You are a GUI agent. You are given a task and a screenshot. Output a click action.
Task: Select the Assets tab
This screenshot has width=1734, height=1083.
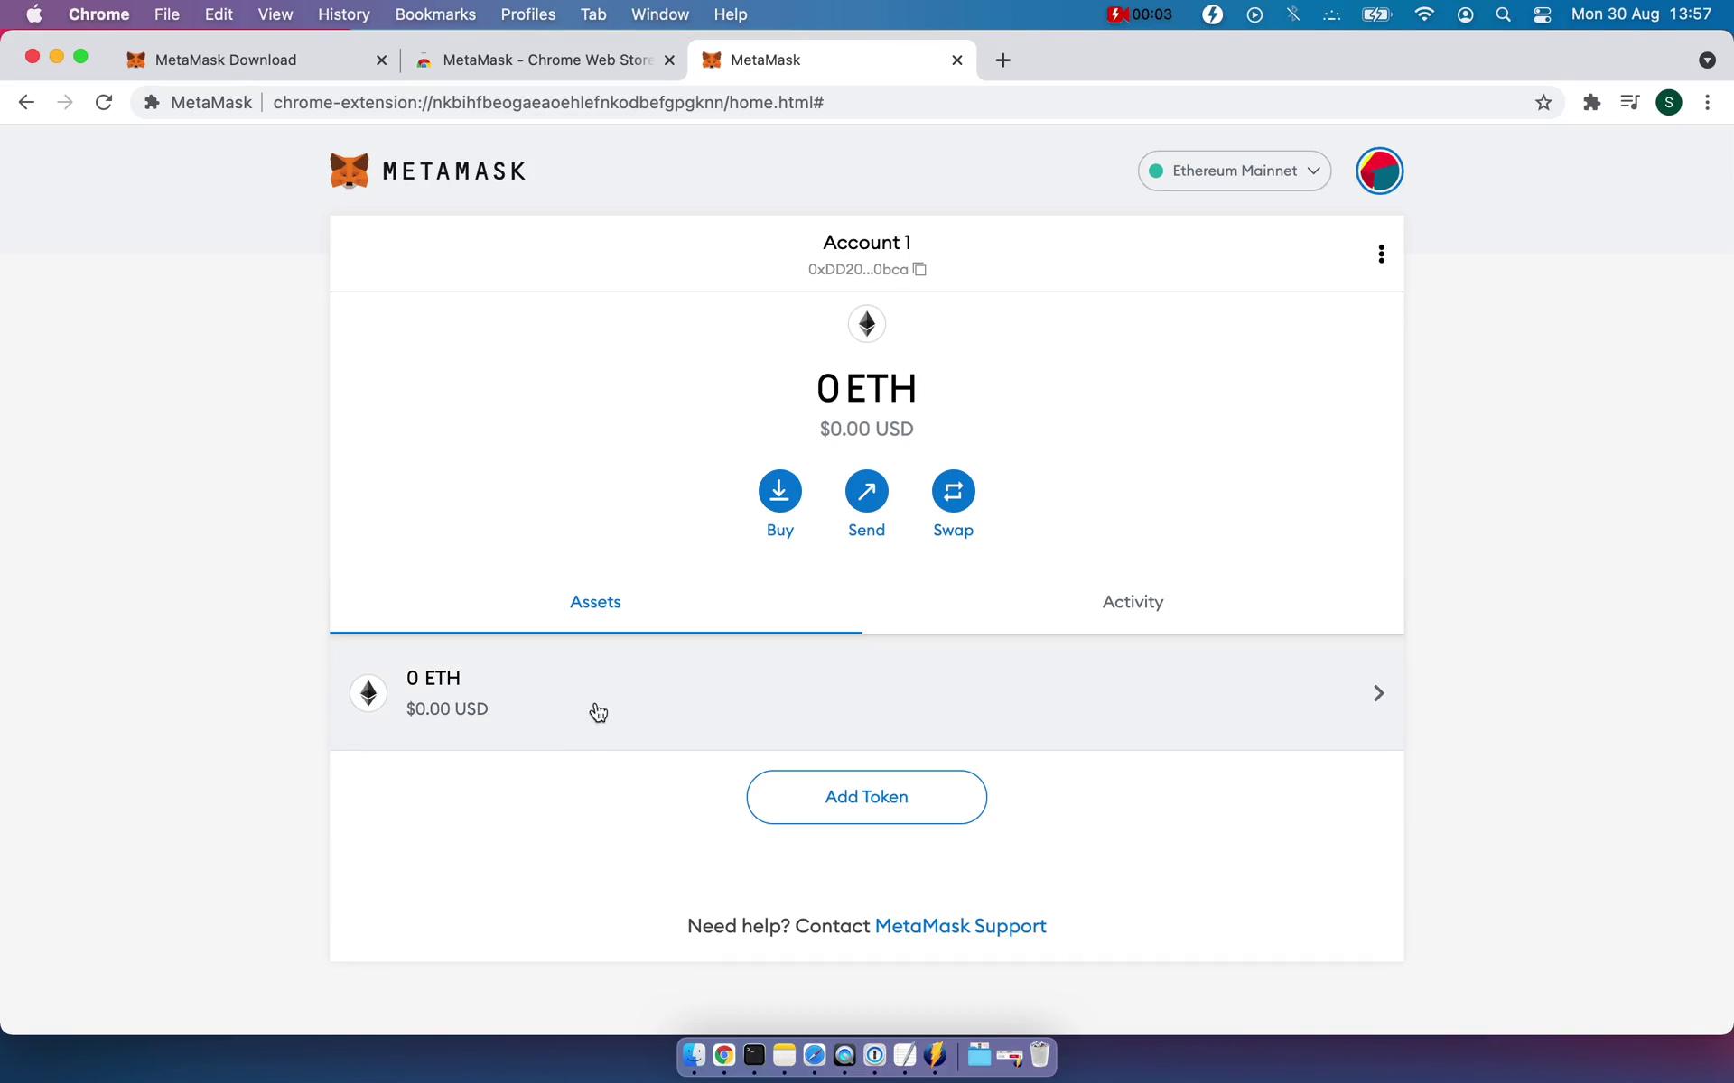tap(594, 601)
